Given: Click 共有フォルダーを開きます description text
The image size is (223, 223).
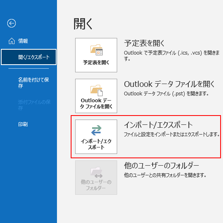Looking at the screenshot, I should [165, 175].
